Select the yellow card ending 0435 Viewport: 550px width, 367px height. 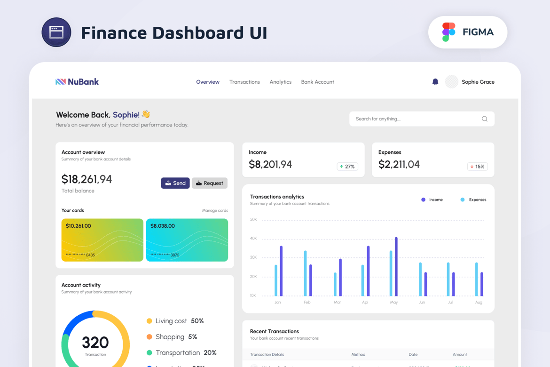[x=102, y=240]
